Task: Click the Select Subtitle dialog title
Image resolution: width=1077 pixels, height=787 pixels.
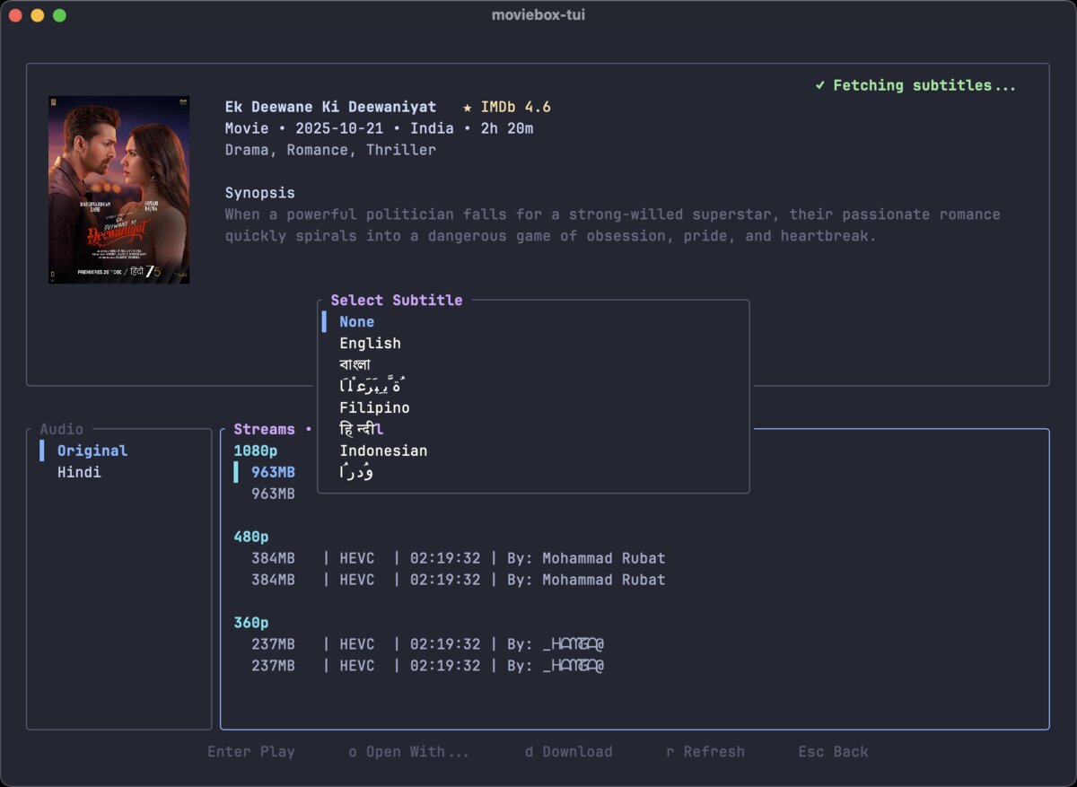Action: 397,301
